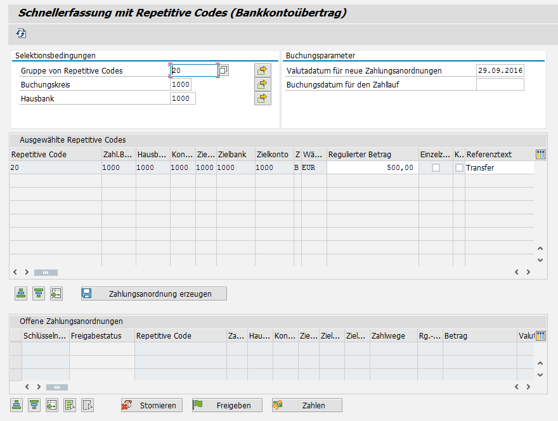558x421 pixels.
Task: Click the Buchungsdatum für den Zahllauf field
Action: pos(500,84)
